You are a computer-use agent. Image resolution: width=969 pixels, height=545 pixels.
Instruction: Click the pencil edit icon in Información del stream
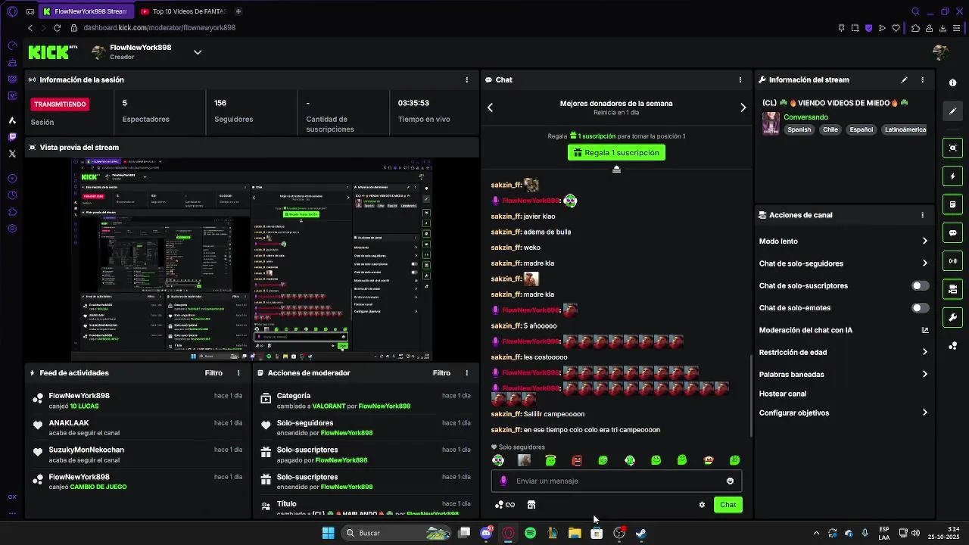(904, 79)
